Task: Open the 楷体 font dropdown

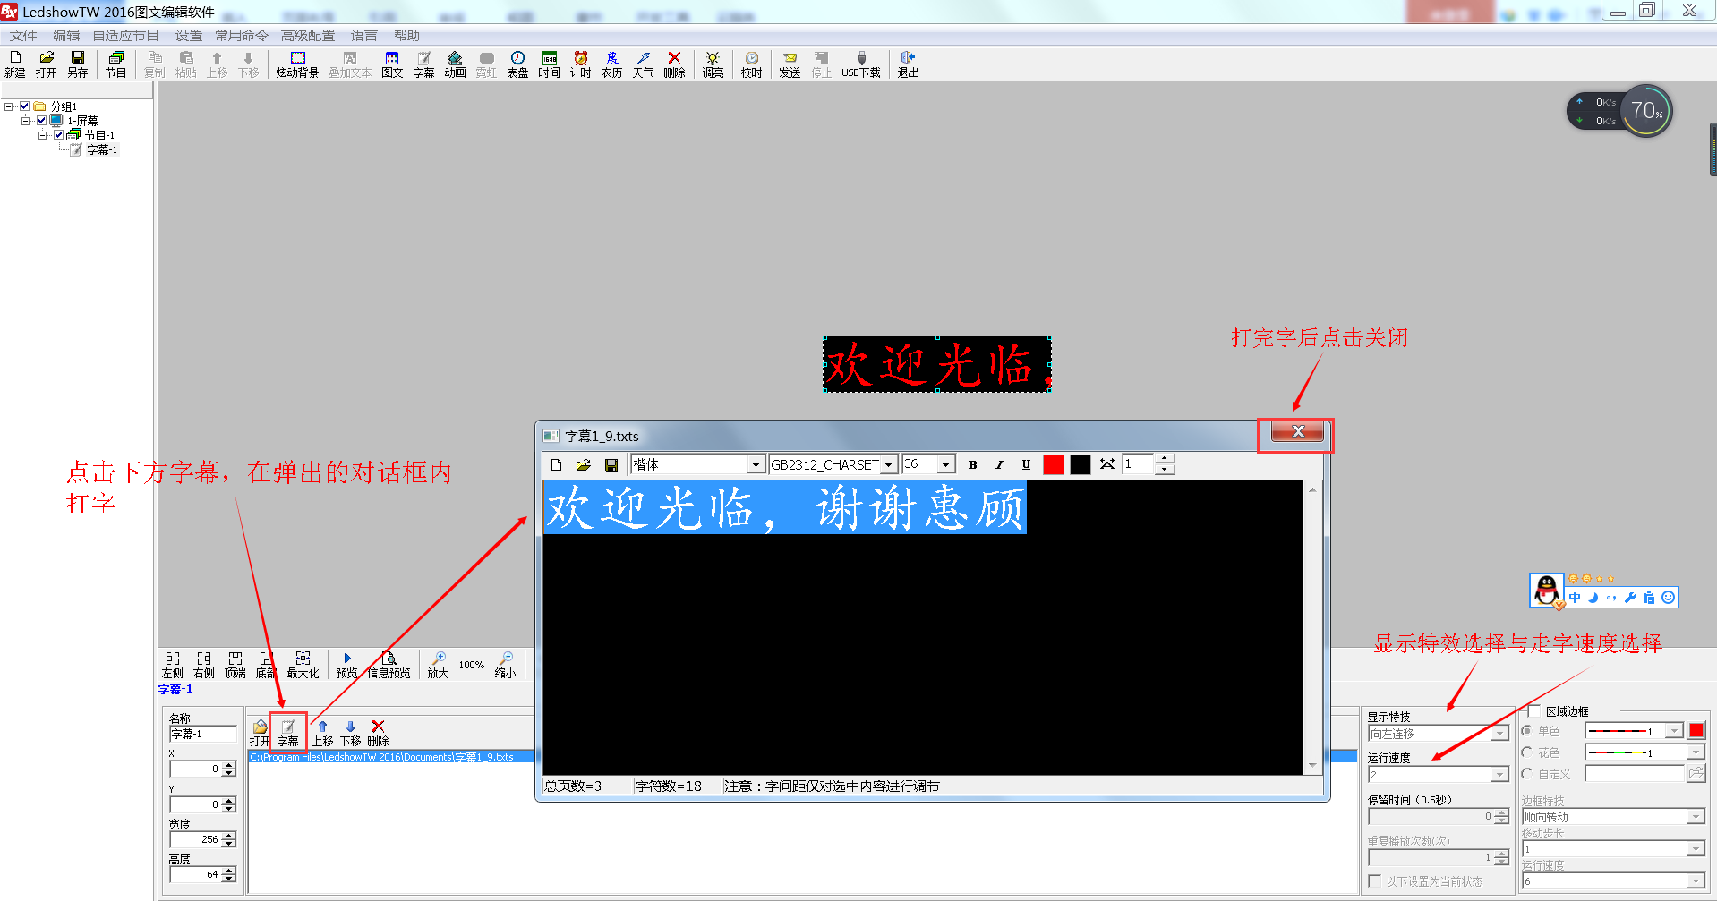Action: click(x=755, y=464)
